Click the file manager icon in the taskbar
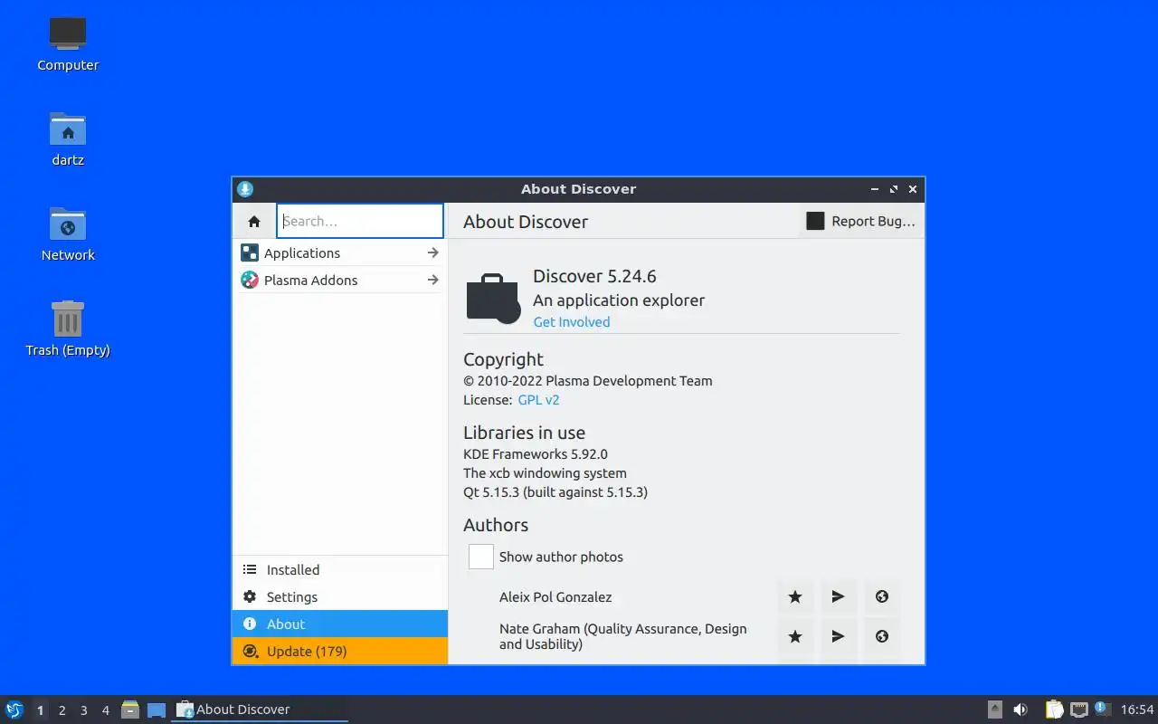This screenshot has width=1158, height=724. (130, 710)
